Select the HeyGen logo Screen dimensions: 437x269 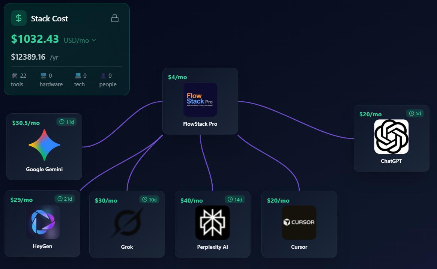click(42, 222)
